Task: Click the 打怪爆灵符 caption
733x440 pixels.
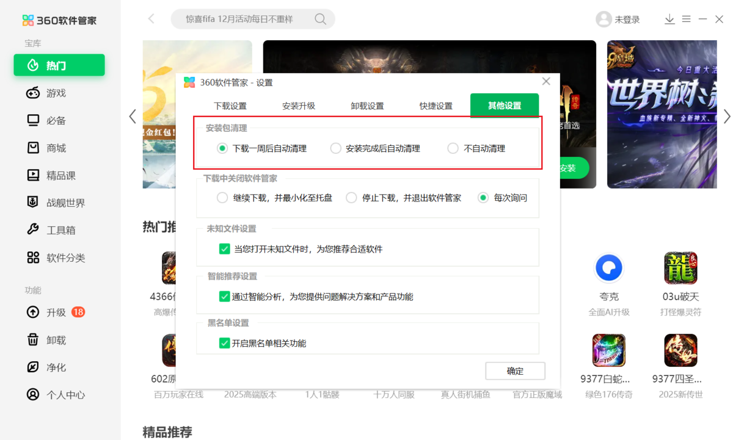Action: pos(680,312)
